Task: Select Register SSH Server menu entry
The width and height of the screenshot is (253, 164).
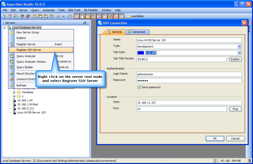Action: click(x=41, y=50)
